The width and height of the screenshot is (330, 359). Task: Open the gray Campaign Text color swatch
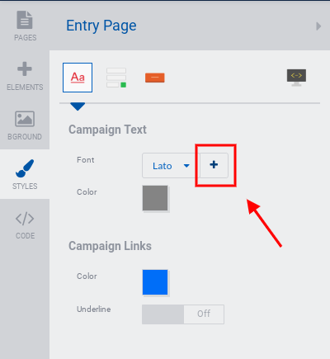coord(155,198)
